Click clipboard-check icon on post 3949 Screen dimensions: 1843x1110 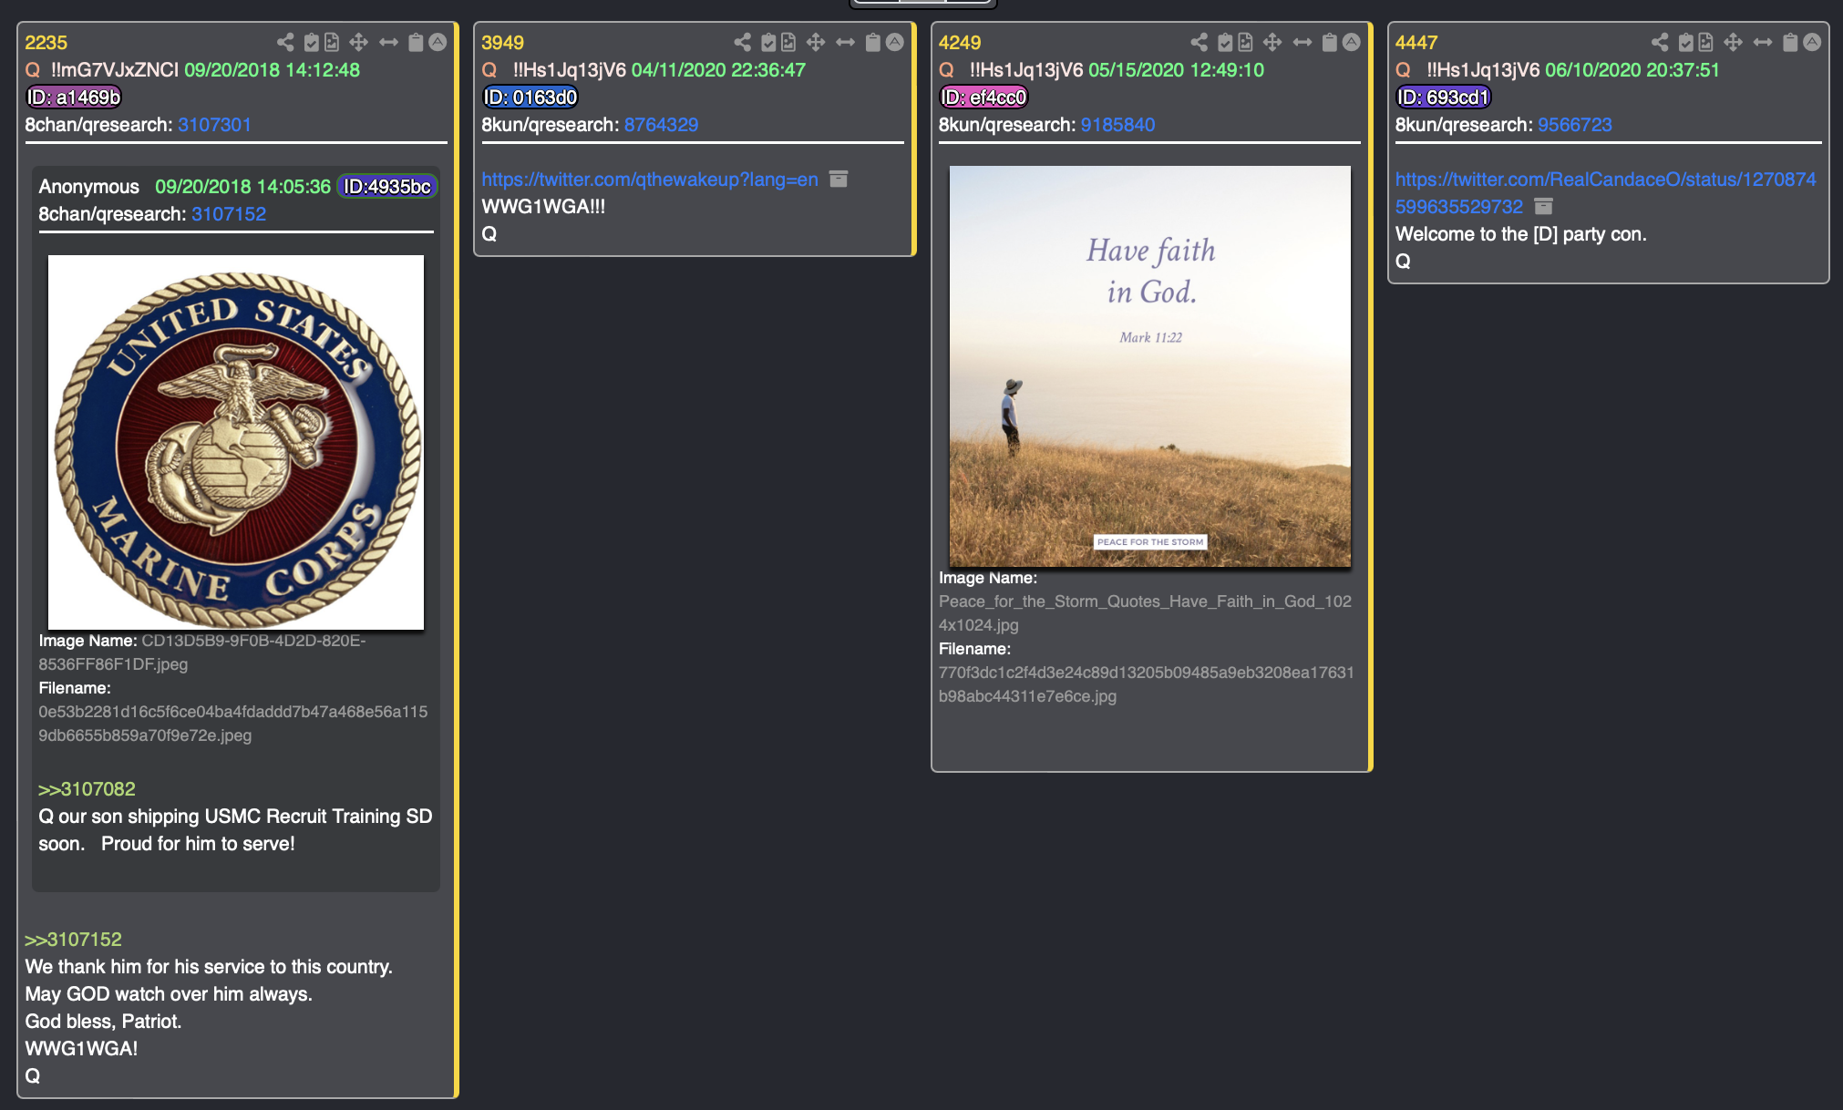(768, 42)
